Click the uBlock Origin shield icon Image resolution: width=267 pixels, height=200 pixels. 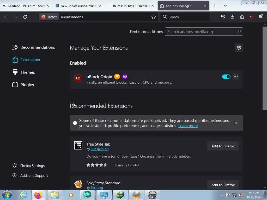coord(78,78)
